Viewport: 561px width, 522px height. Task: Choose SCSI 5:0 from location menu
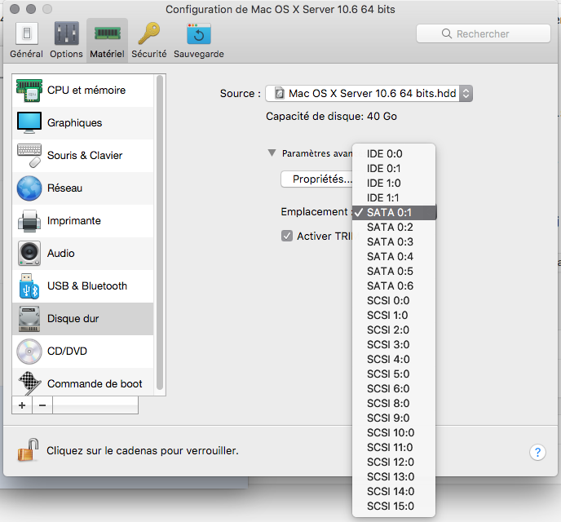(x=394, y=374)
